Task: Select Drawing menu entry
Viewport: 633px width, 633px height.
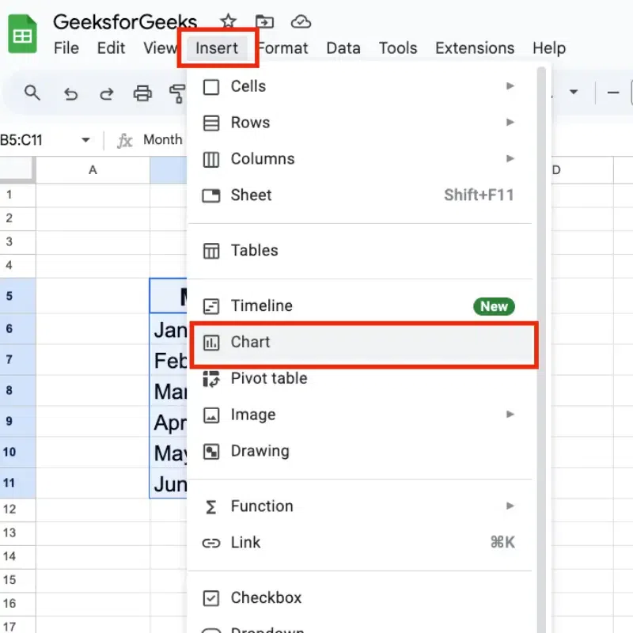Action: 362,451
